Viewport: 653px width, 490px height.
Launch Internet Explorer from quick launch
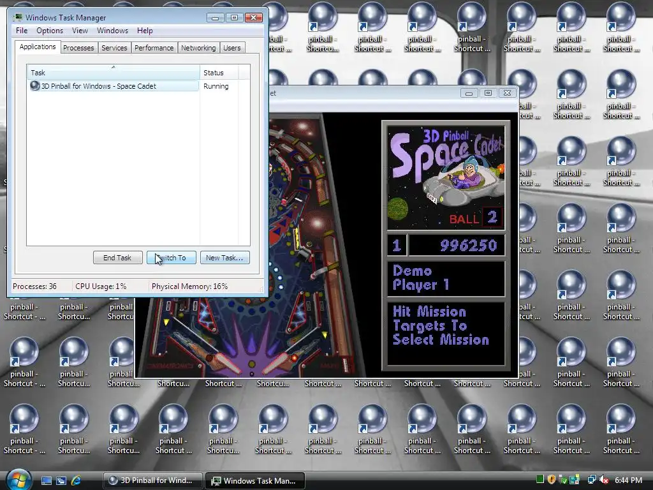coord(77,481)
